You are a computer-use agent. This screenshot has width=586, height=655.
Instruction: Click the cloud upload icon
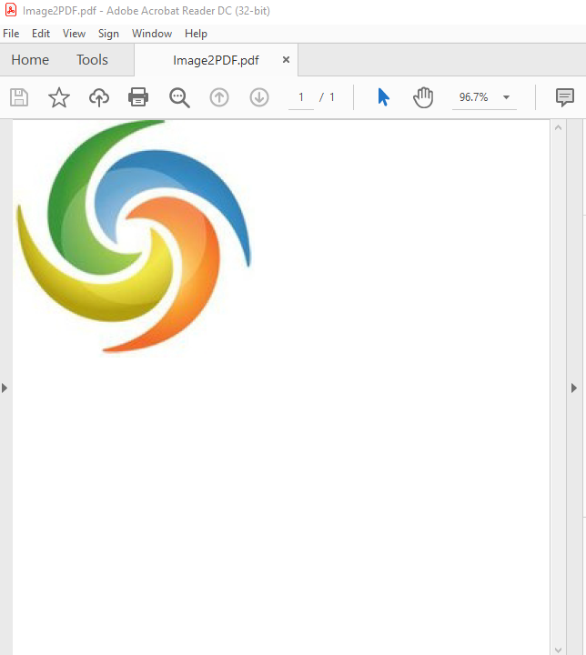click(98, 97)
